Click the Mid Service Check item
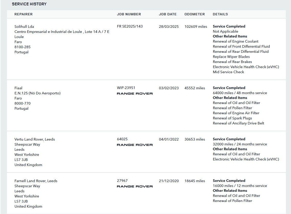This screenshot has height=214, width=291. [228, 72]
